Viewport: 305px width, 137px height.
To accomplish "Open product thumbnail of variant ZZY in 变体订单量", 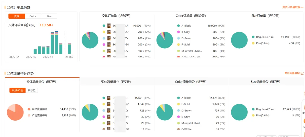I will point(109,38).
